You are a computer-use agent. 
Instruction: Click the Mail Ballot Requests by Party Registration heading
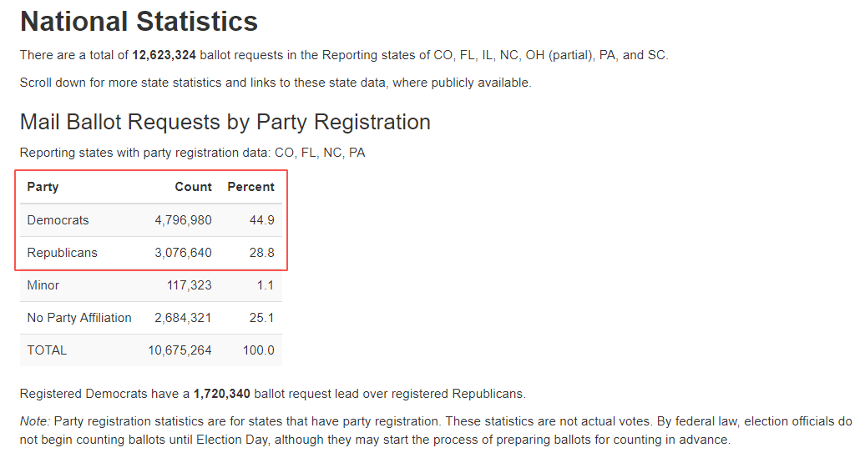(x=225, y=122)
